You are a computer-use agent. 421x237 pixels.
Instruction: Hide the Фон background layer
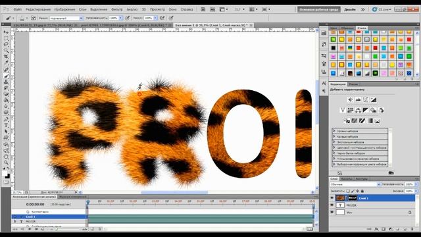[x=332, y=212]
